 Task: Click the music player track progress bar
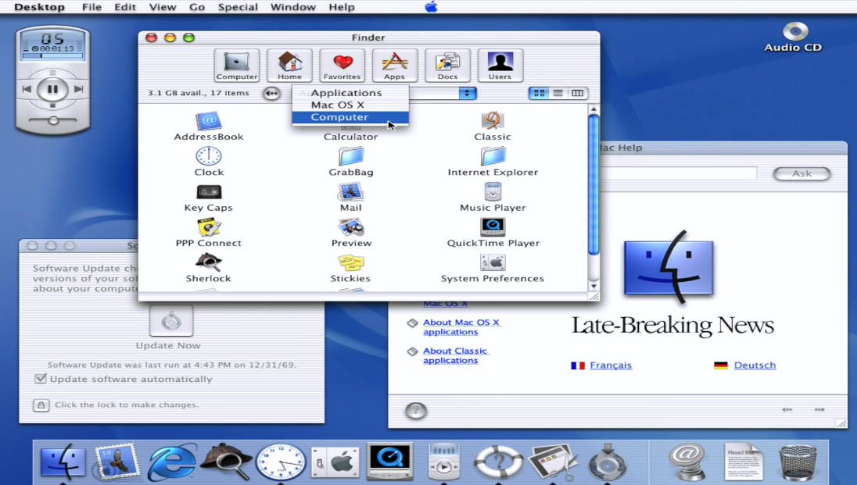coord(52,55)
